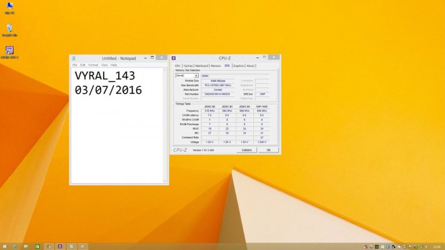Open the View menu in Notepad
The height and width of the screenshot is (250, 445).
click(x=104, y=65)
